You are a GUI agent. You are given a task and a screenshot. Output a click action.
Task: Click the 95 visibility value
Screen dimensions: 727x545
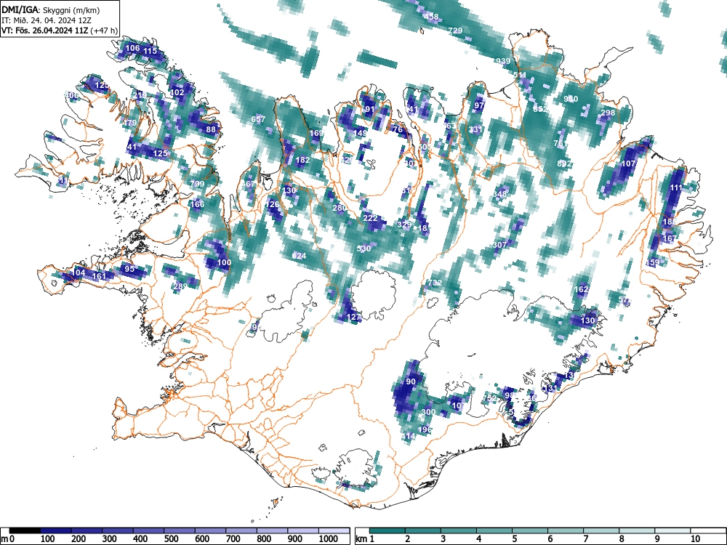coord(129,269)
